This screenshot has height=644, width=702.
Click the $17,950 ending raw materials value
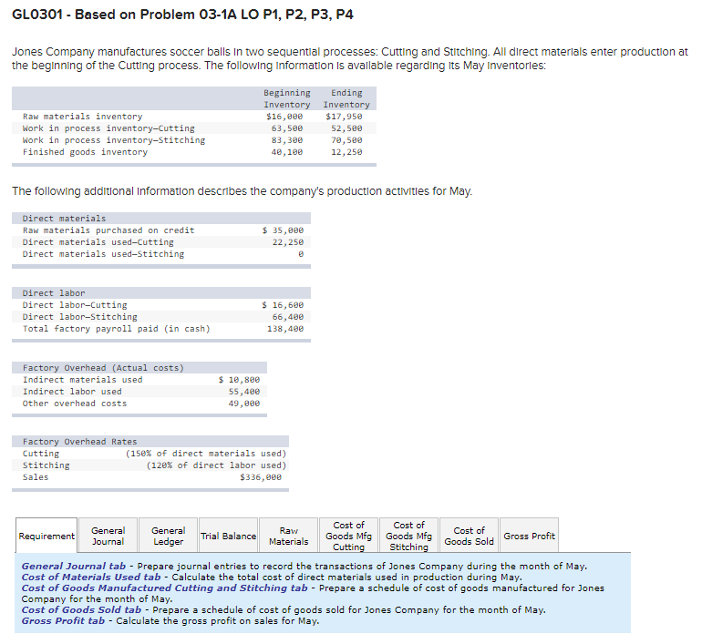pyautogui.click(x=344, y=117)
